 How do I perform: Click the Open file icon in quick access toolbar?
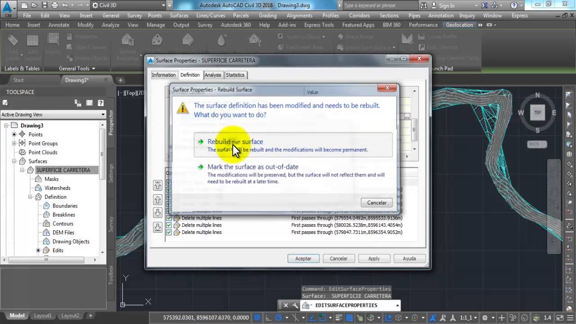coord(35,5)
